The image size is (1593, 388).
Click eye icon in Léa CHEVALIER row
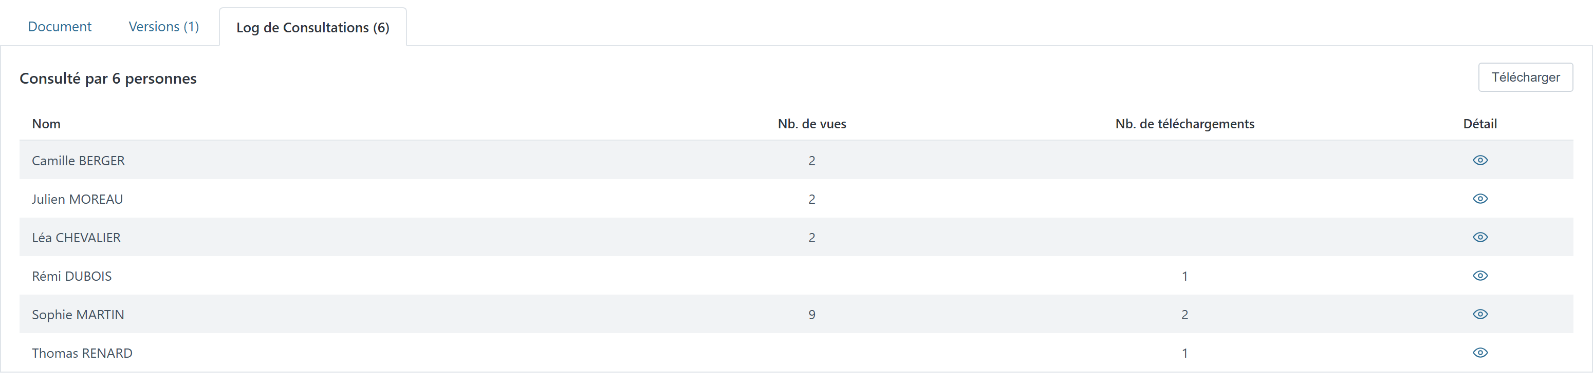point(1480,237)
